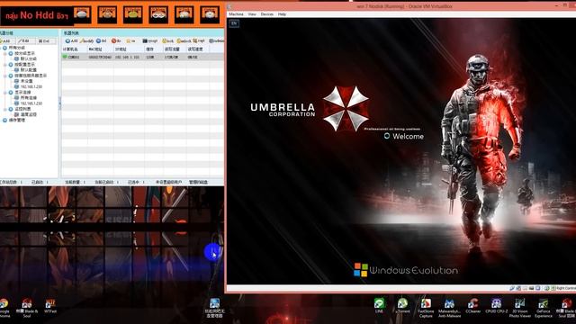576x324 pixels.
Task: Sort by the 读写速度 column header
Action: (198, 49)
